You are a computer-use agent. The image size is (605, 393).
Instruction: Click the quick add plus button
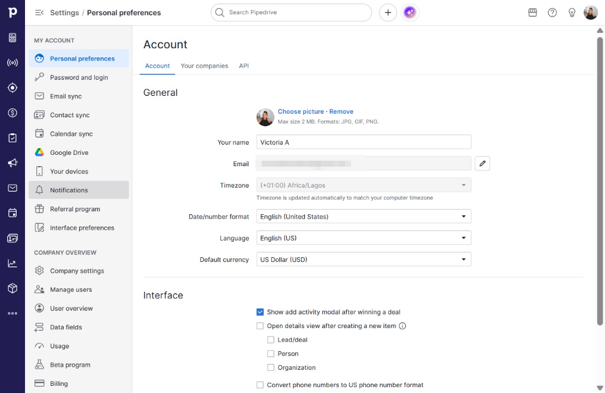coord(388,13)
